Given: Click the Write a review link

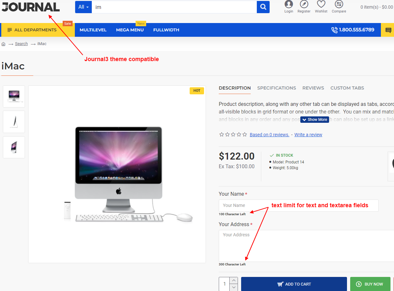Looking at the screenshot, I should point(308,135).
